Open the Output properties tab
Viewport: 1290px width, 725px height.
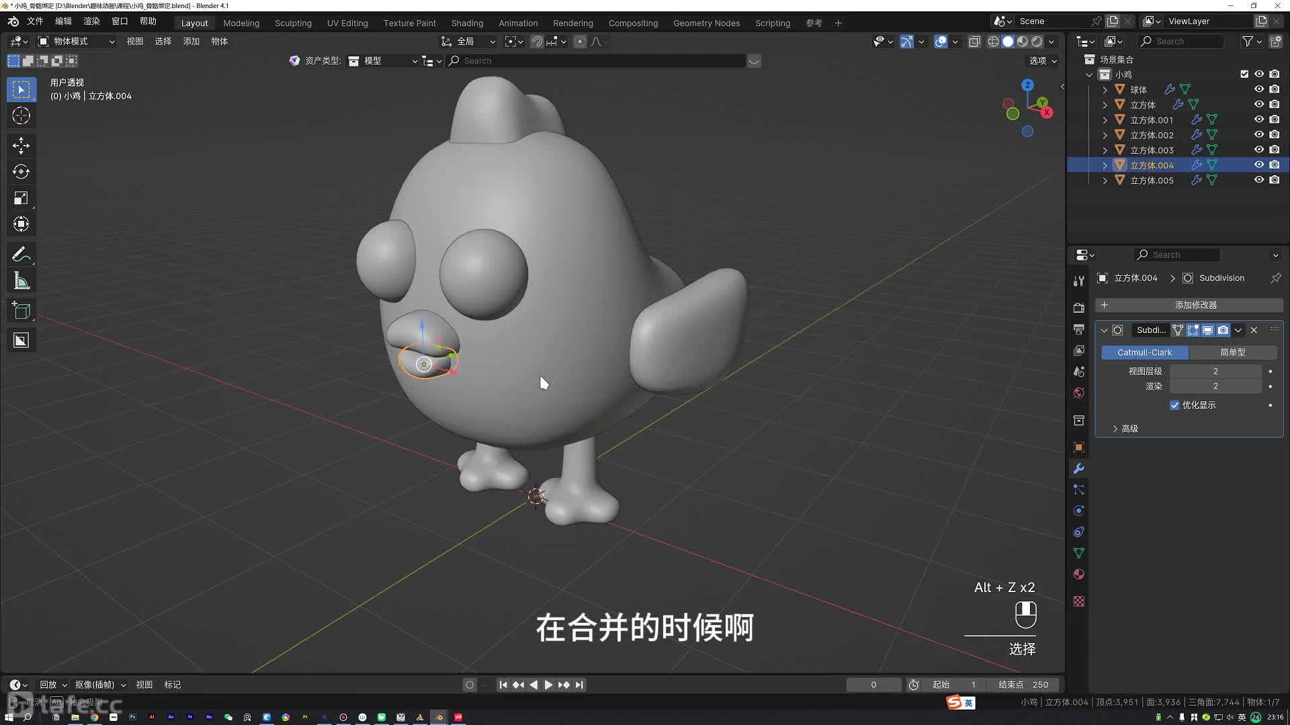pos(1078,330)
